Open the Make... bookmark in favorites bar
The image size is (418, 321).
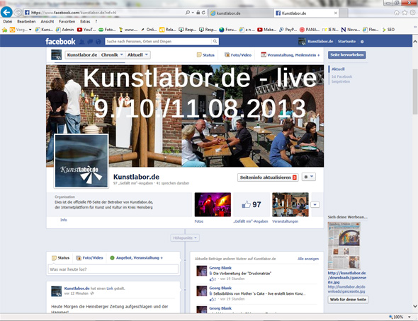tap(267, 30)
